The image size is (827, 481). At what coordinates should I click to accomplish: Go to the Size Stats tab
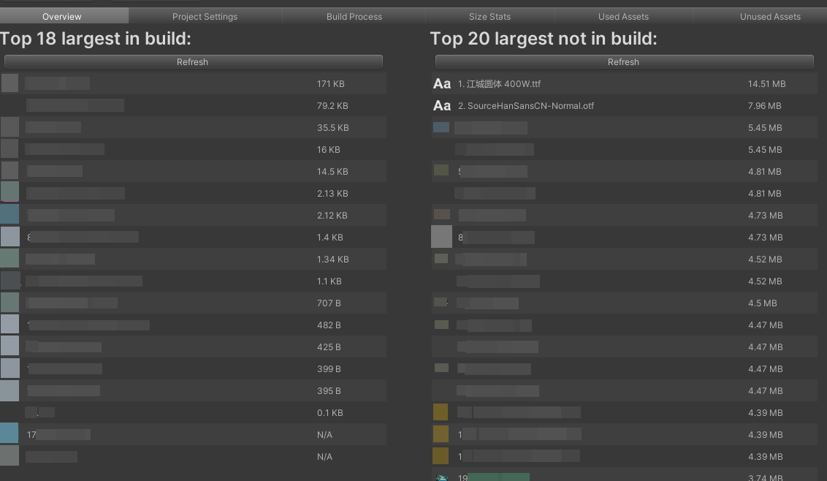489,16
